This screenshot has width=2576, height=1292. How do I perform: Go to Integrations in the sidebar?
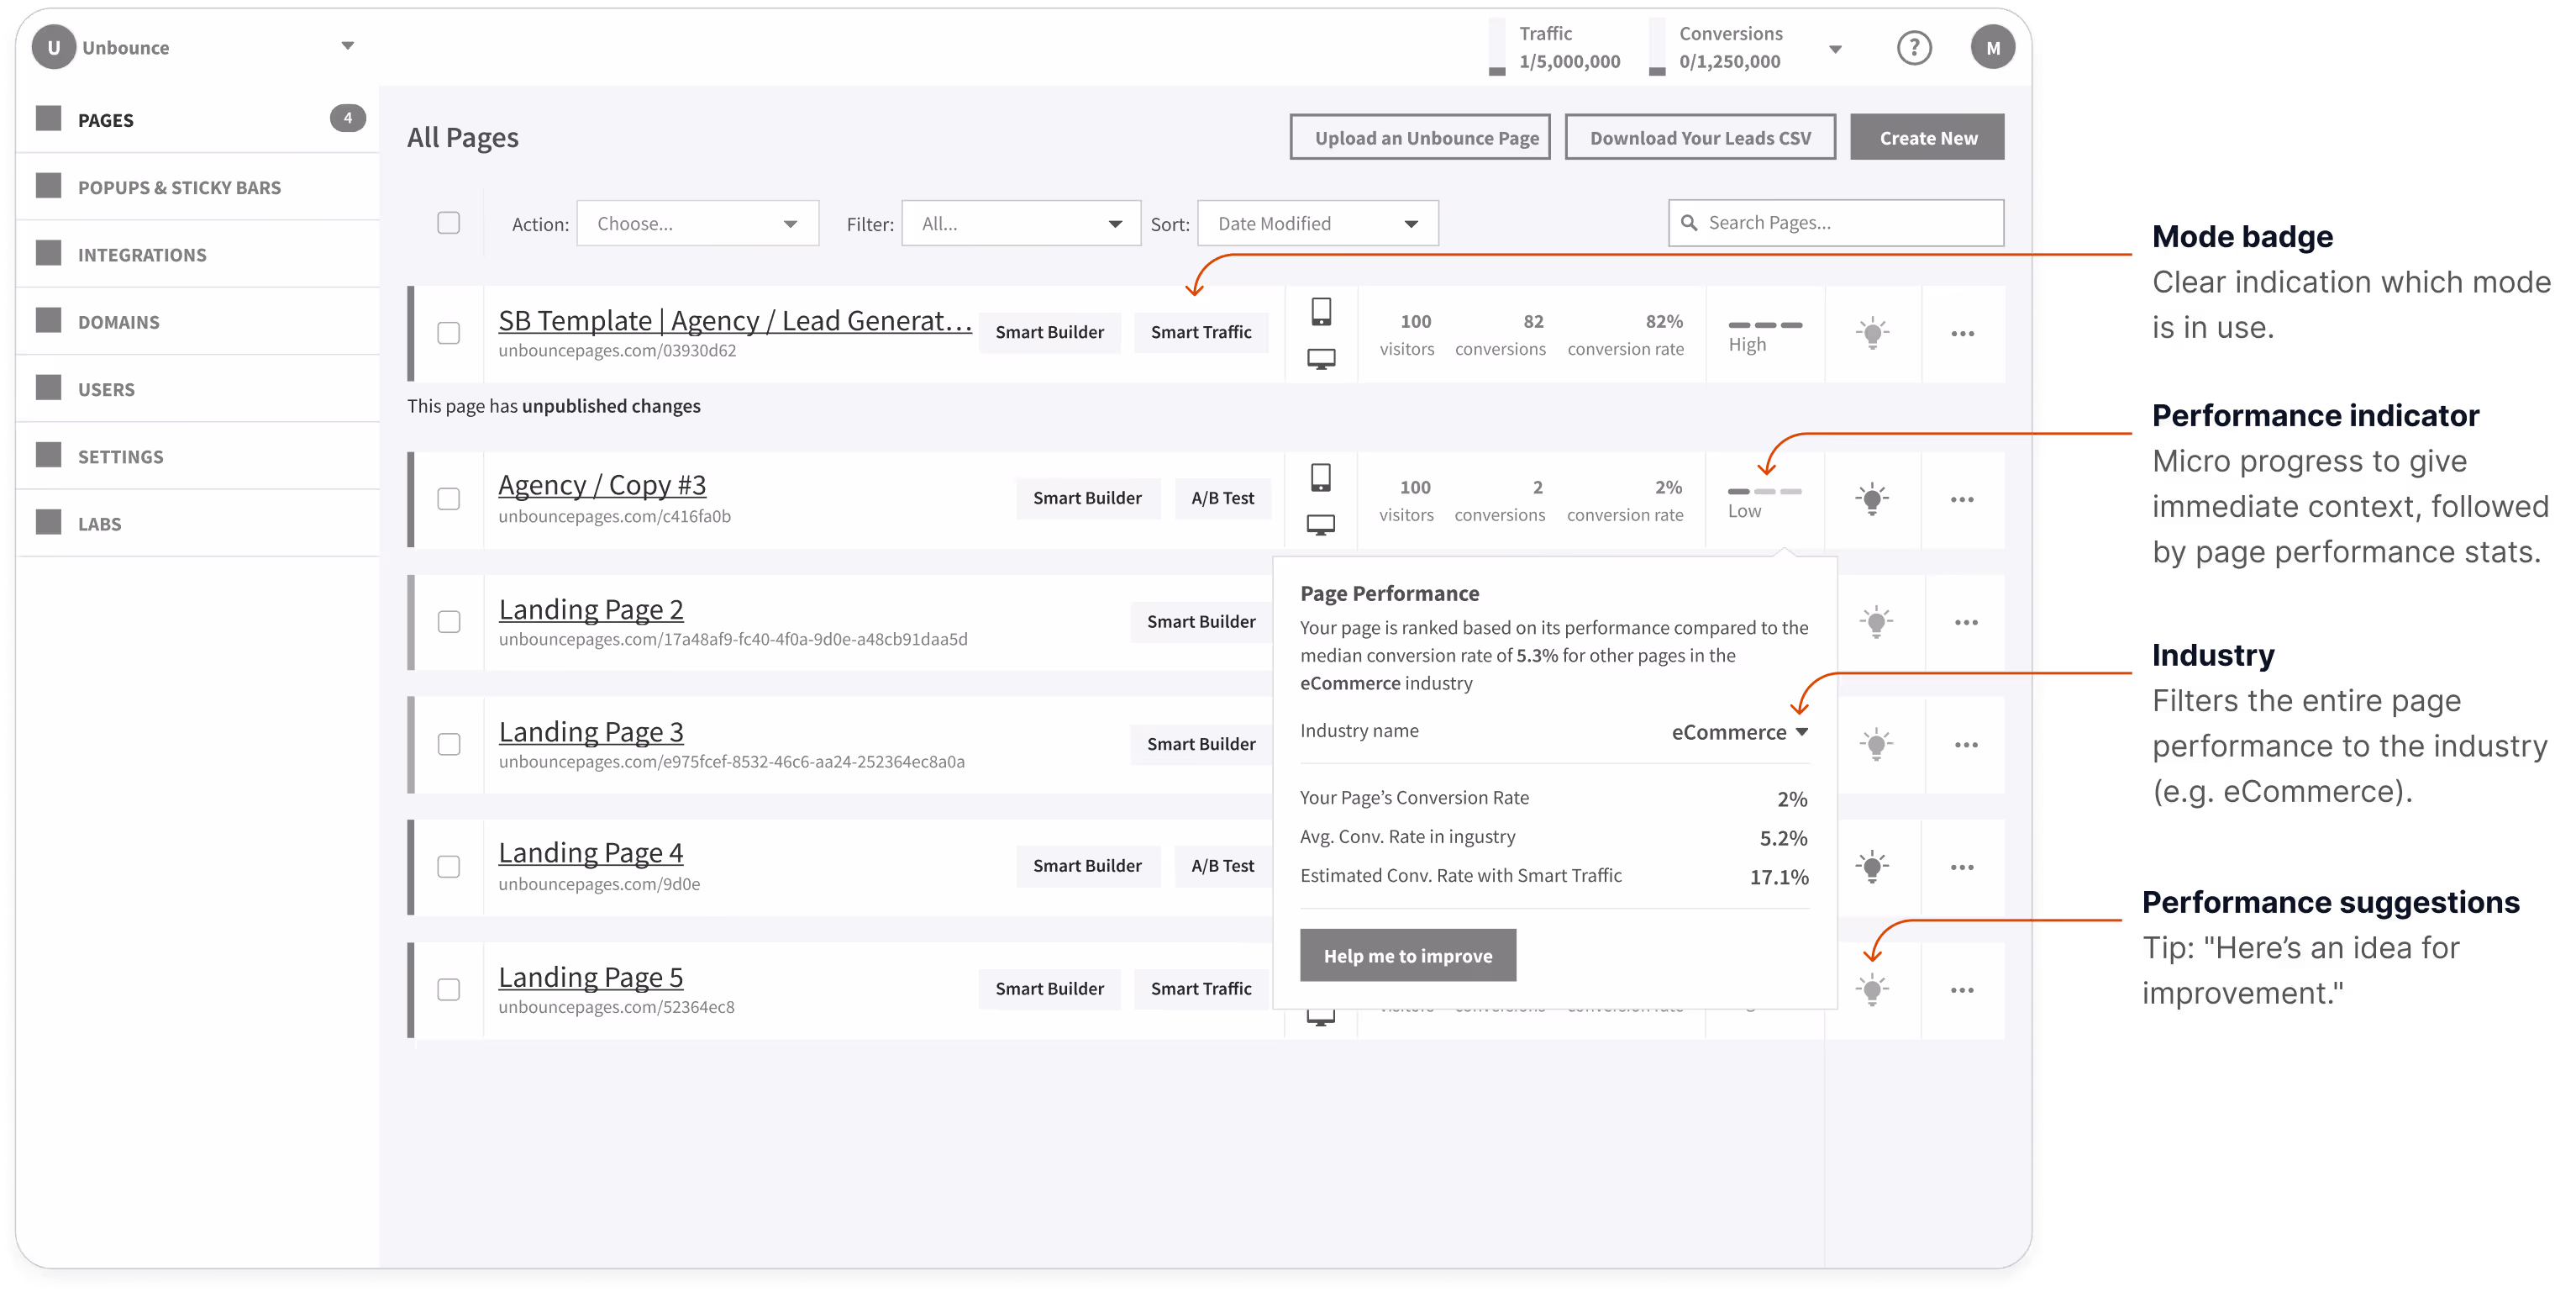click(198, 254)
